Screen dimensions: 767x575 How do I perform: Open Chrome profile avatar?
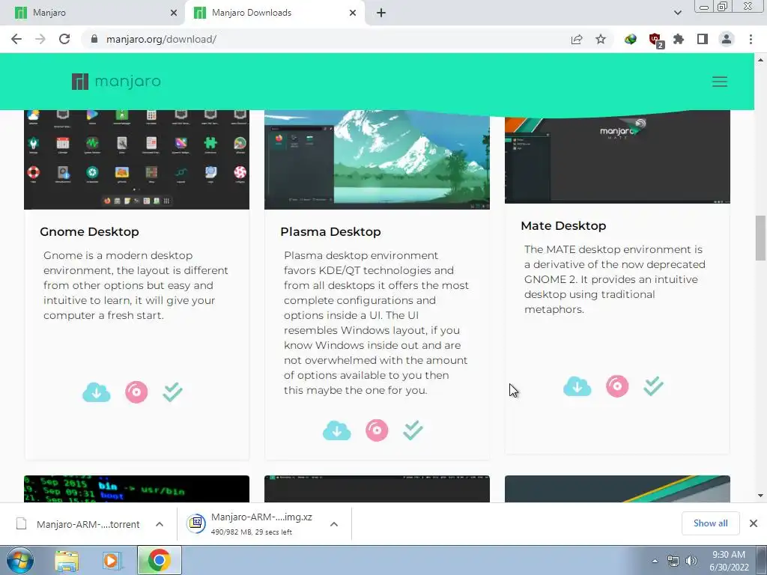(x=727, y=39)
